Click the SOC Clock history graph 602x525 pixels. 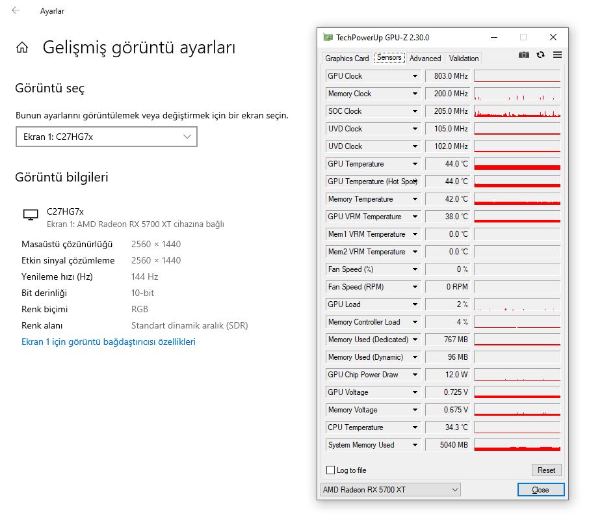(517, 111)
